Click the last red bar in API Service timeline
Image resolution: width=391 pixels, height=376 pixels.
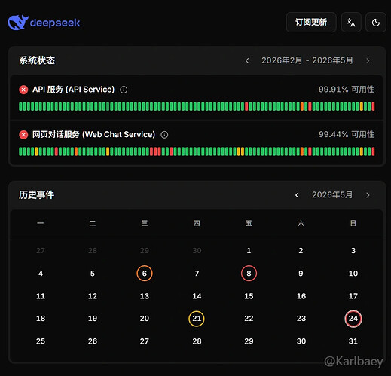[373, 106]
